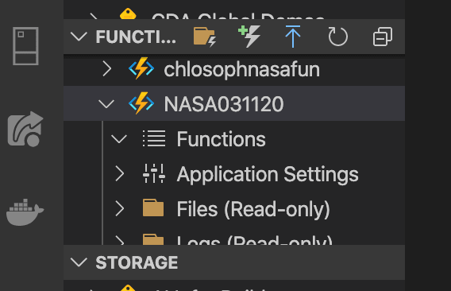The image size is (451, 291).
Task: Select NASA031120 azure function icon
Action: [x=141, y=103]
